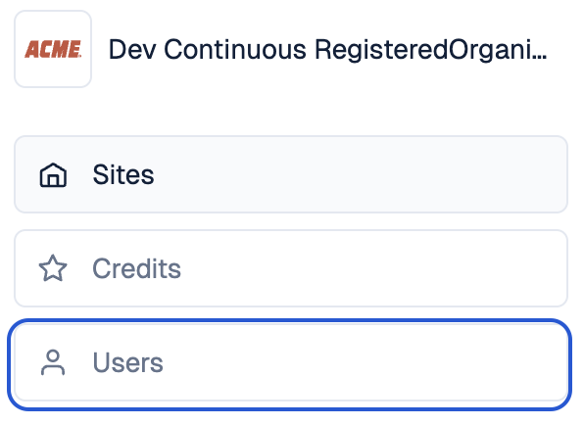
Task: Click the person icon beside Users
Action: 53,362
